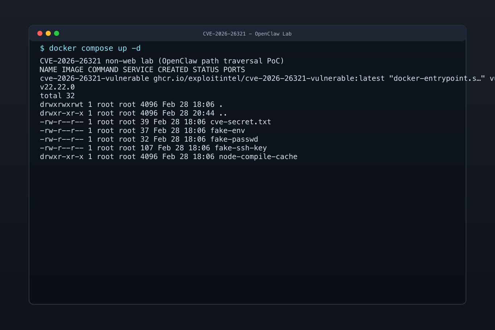Click the red close traffic light icon
The width and height of the screenshot is (495, 330).
pyautogui.click(x=40, y=33)
